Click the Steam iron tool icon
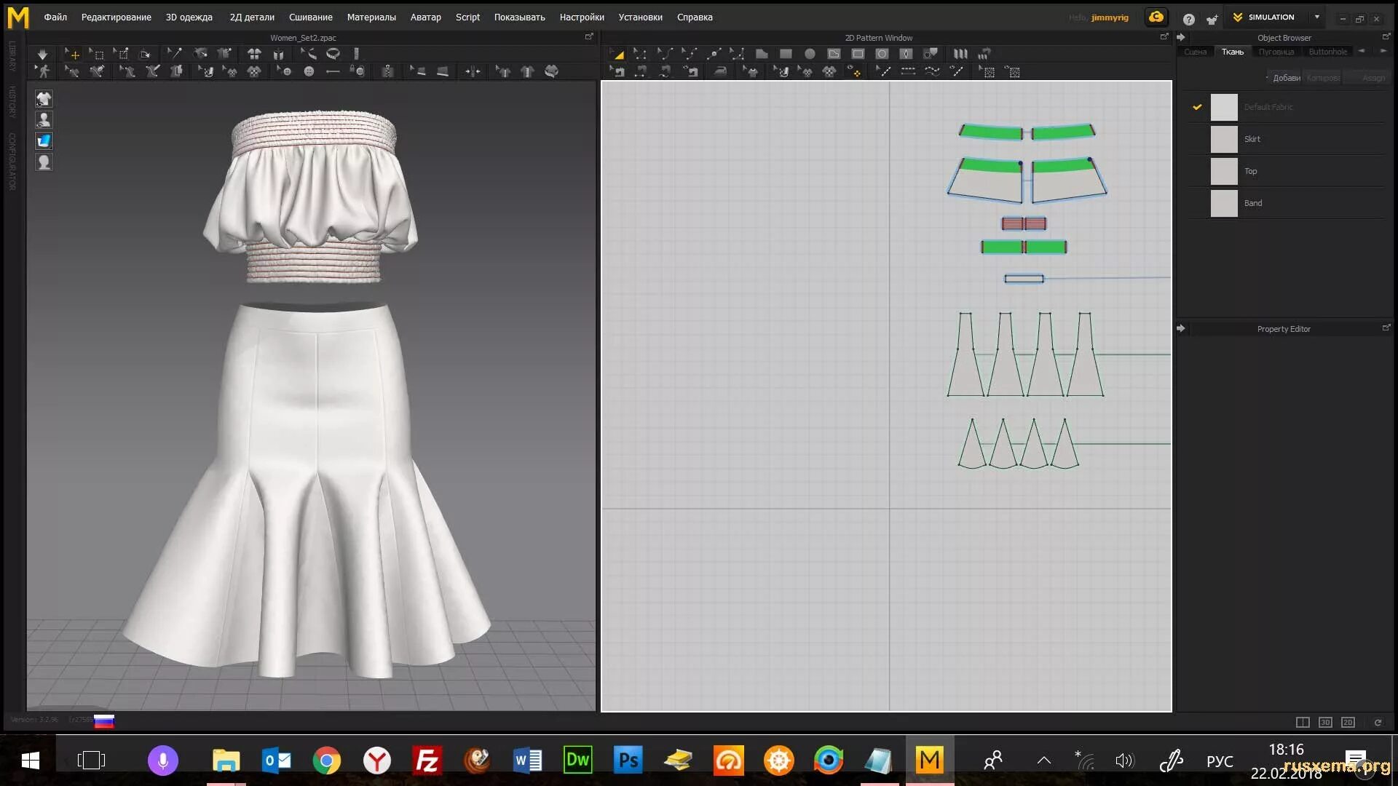 tap(720, 71)
